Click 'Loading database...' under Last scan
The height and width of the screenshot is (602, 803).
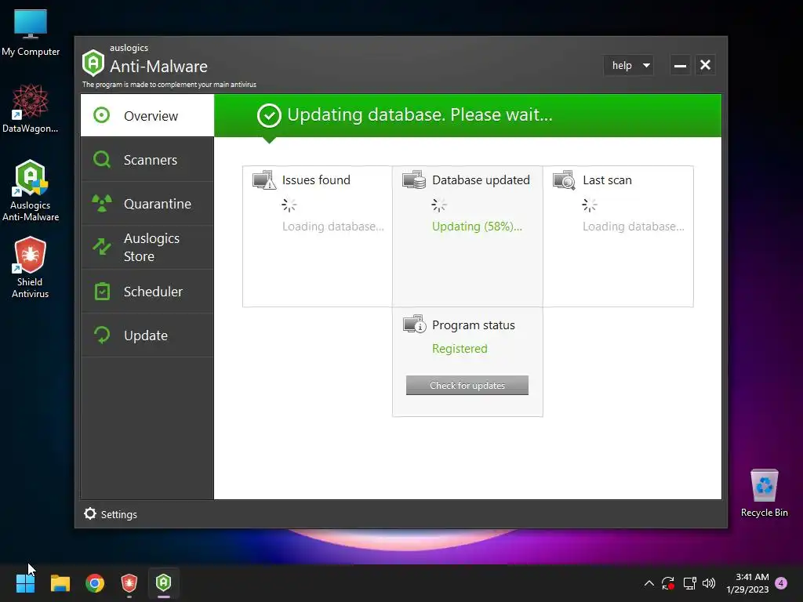pyautogui.click(x=634, y=227)
